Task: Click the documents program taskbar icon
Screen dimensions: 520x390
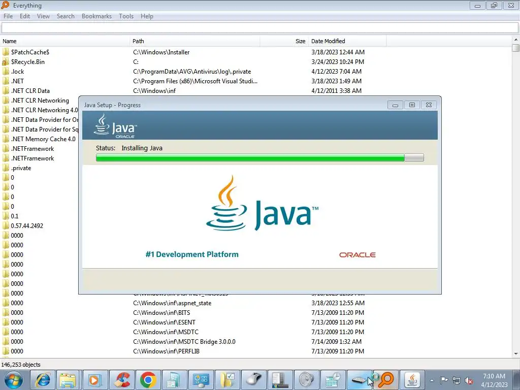Action: [174, 380]
